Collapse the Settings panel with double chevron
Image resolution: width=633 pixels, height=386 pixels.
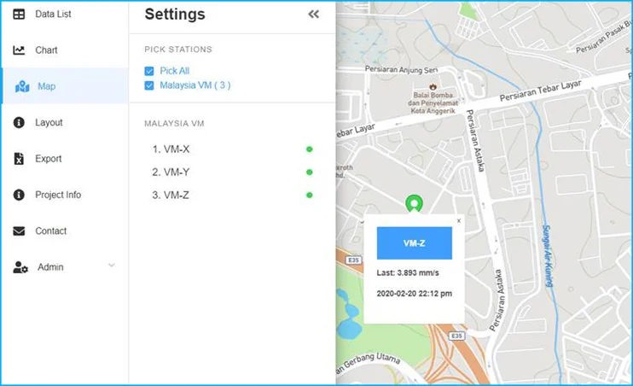(x=314, y=15)
